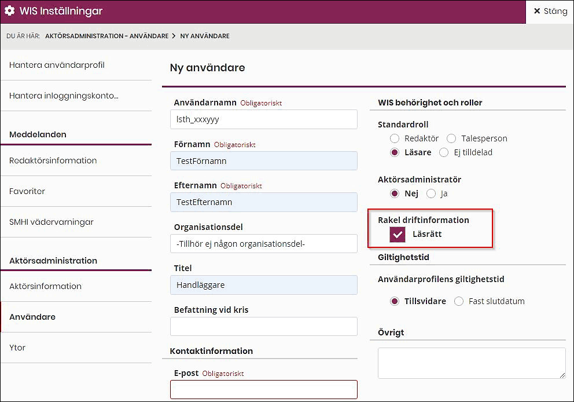Select the Talesperson radio option
The height and width of the screenshot is (402, 574).
click(x=452, y=138)
